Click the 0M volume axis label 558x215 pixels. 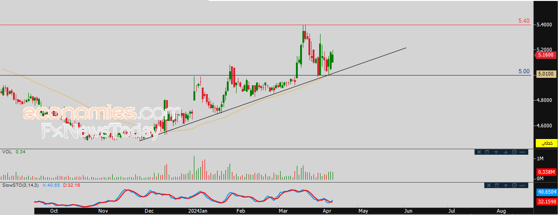(540, 179)
